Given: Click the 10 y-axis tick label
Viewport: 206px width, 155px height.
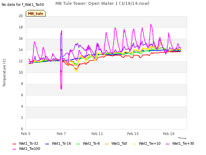Looking at the screenshot, I should (21, 72).
